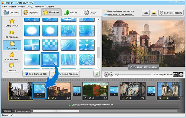Screen dimensions: 186x118
Task: Click the speaker icon on slide 3
Action: [x=93, y=98]
